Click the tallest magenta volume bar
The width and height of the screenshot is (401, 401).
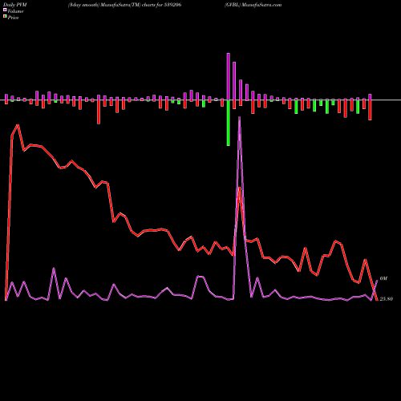pos(229,76)
